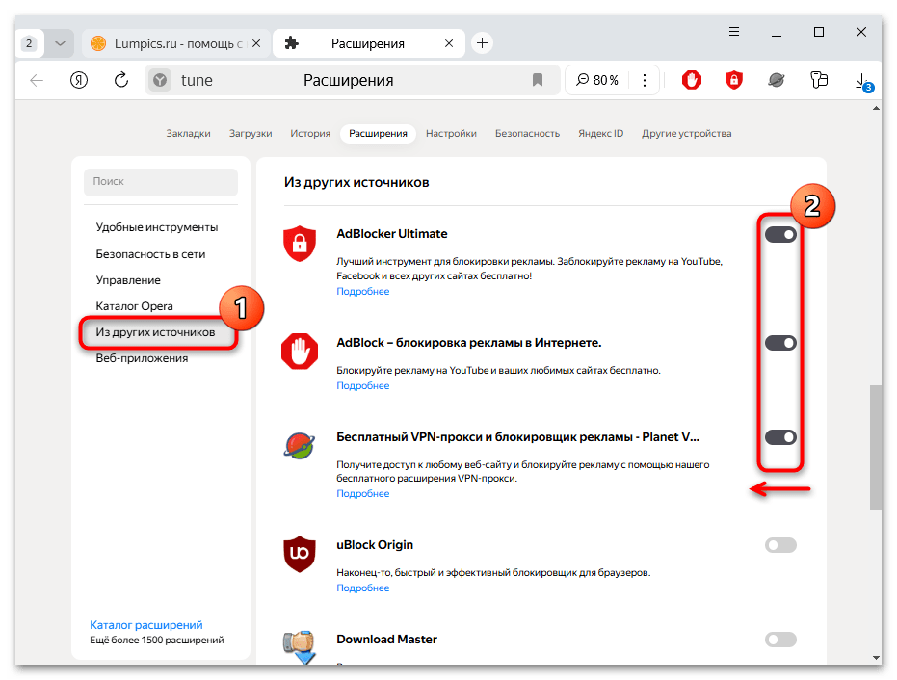897x680 pixels.
Task: Close the Расширения tab
Action: [x=449, y=43]
